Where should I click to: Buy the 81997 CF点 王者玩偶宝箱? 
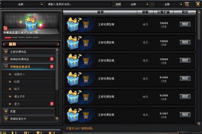pyautogui.click(x=185, y=115)
